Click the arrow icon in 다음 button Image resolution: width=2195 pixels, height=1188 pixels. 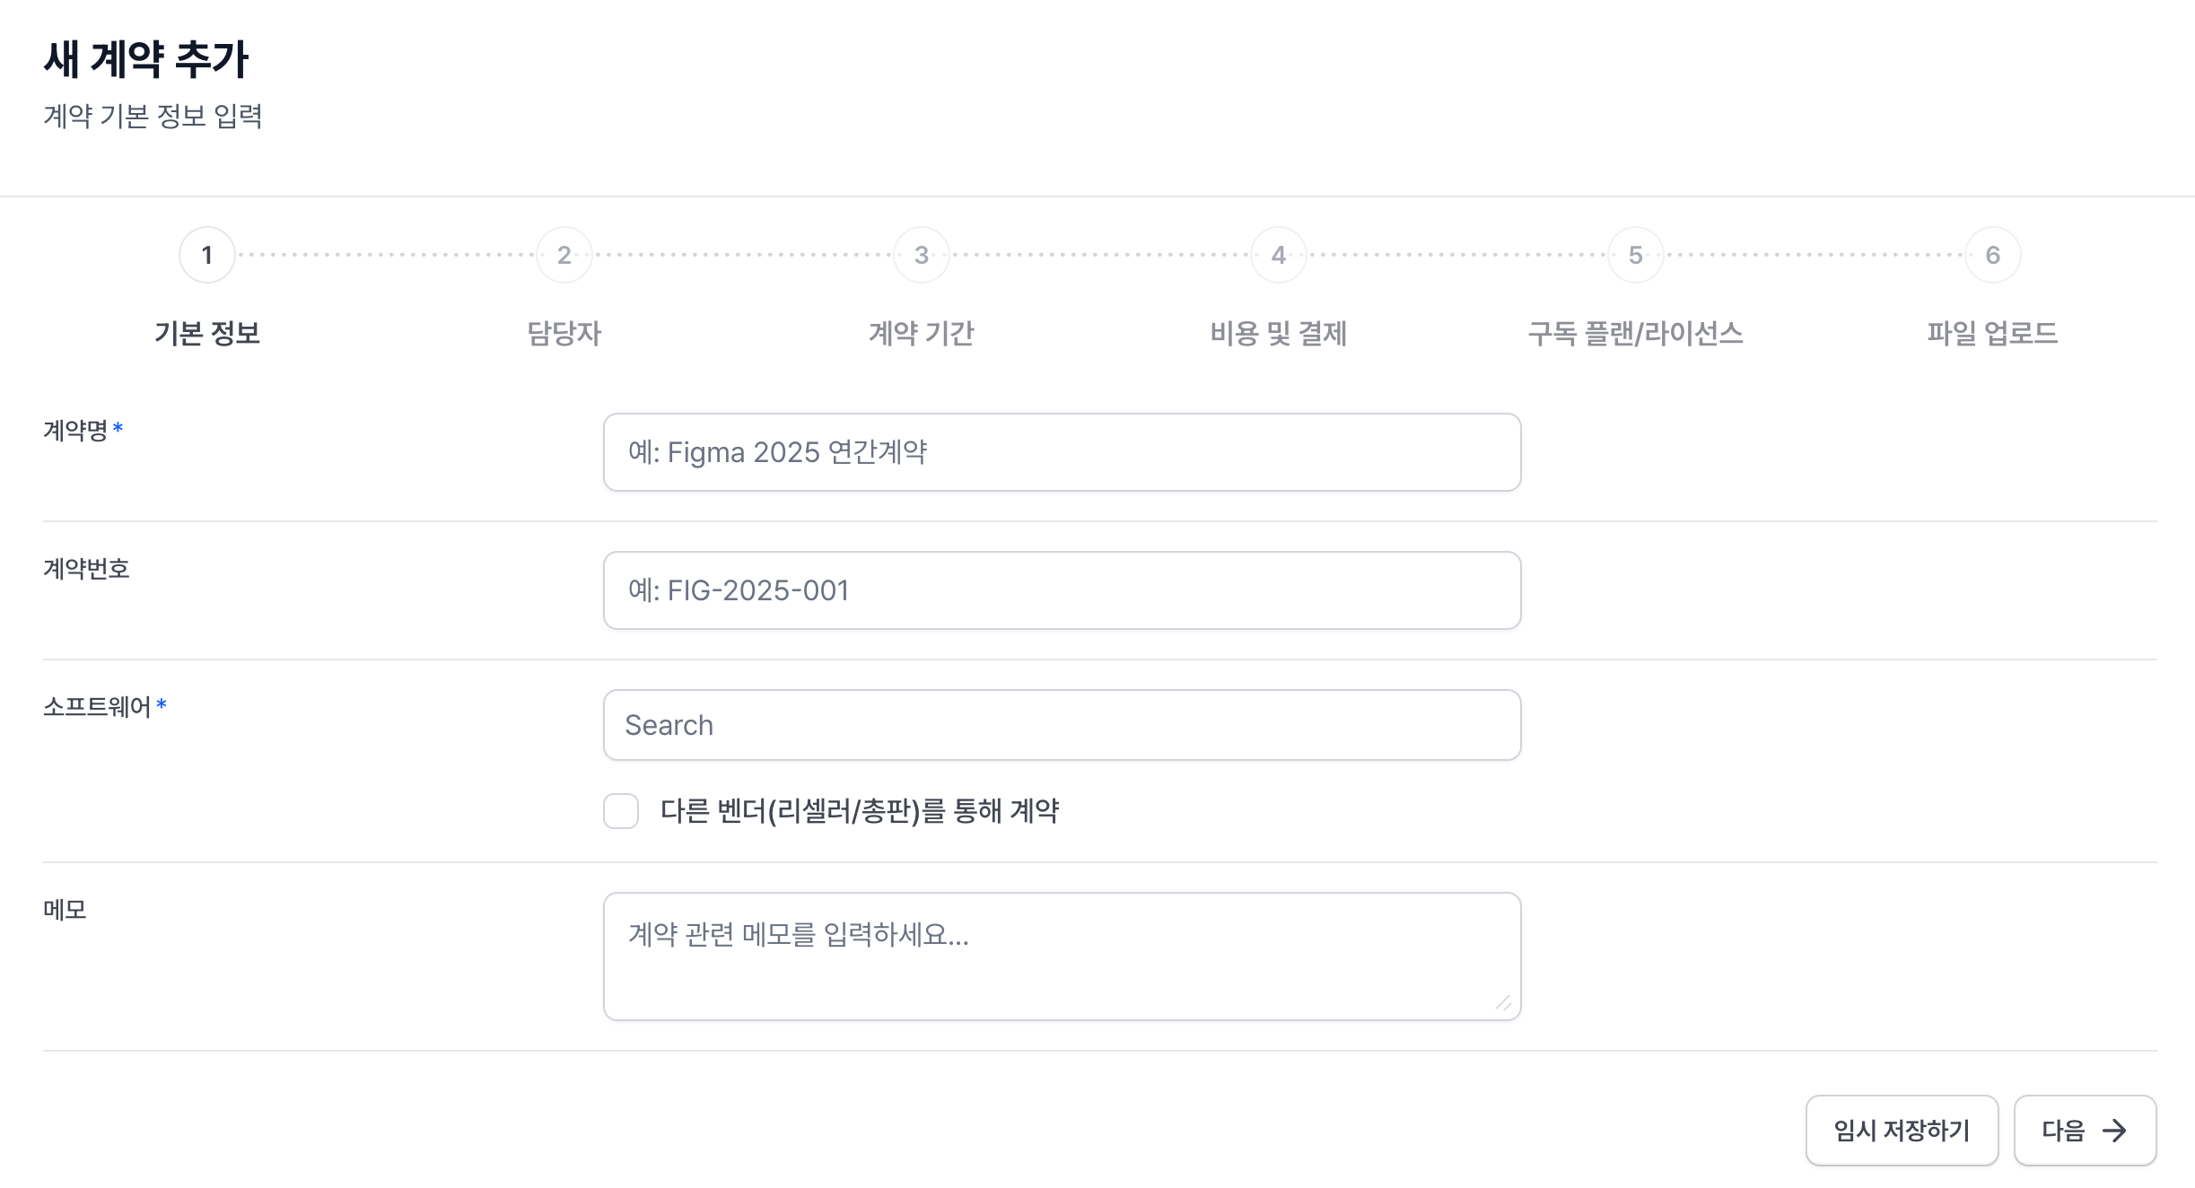[x=2114, y=1131]
